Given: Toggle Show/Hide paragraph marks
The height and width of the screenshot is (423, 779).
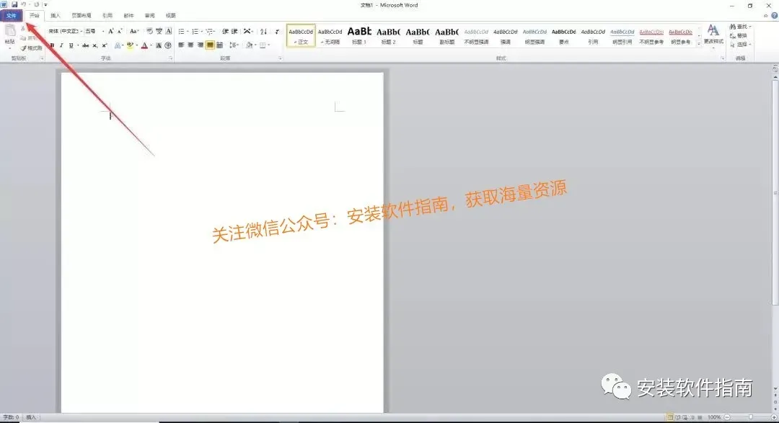Looking at the screenshot, I should (x=277, y=31).
